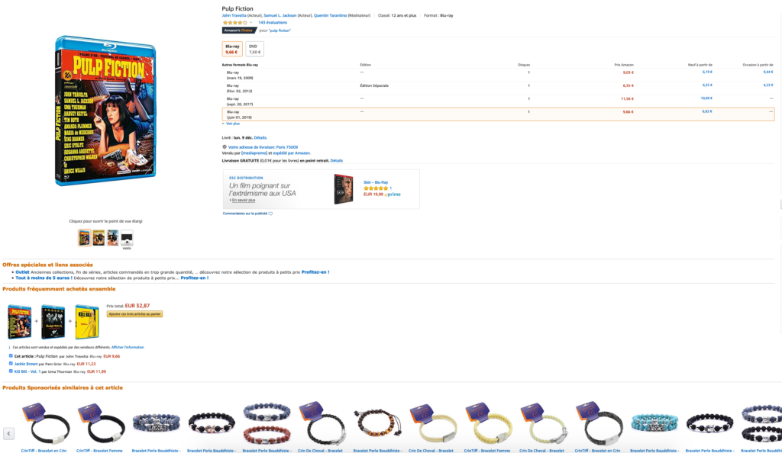Select the DVD 7,50 € format tab
Screen dimensions: 782x453
[x=255, y=50]
